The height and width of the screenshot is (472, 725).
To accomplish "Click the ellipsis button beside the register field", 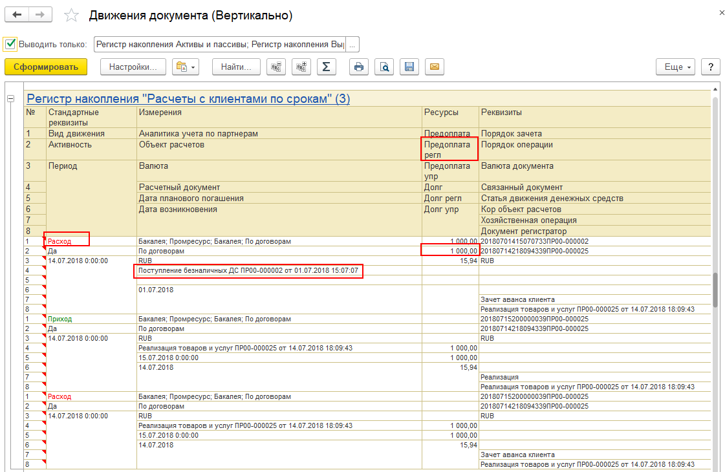I will point(352,44).
